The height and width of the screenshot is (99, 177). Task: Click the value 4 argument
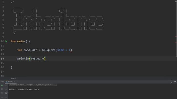[x=69, y=50]
